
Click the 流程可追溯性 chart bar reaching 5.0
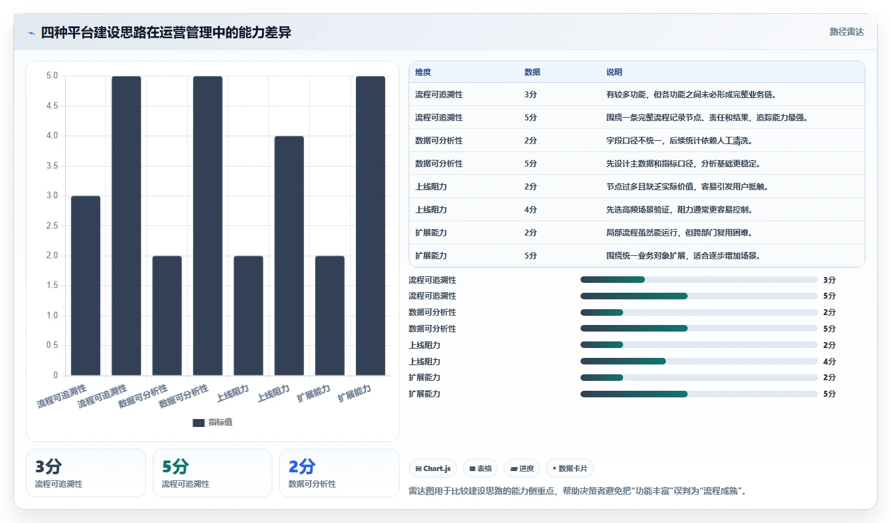pos(126,226)
